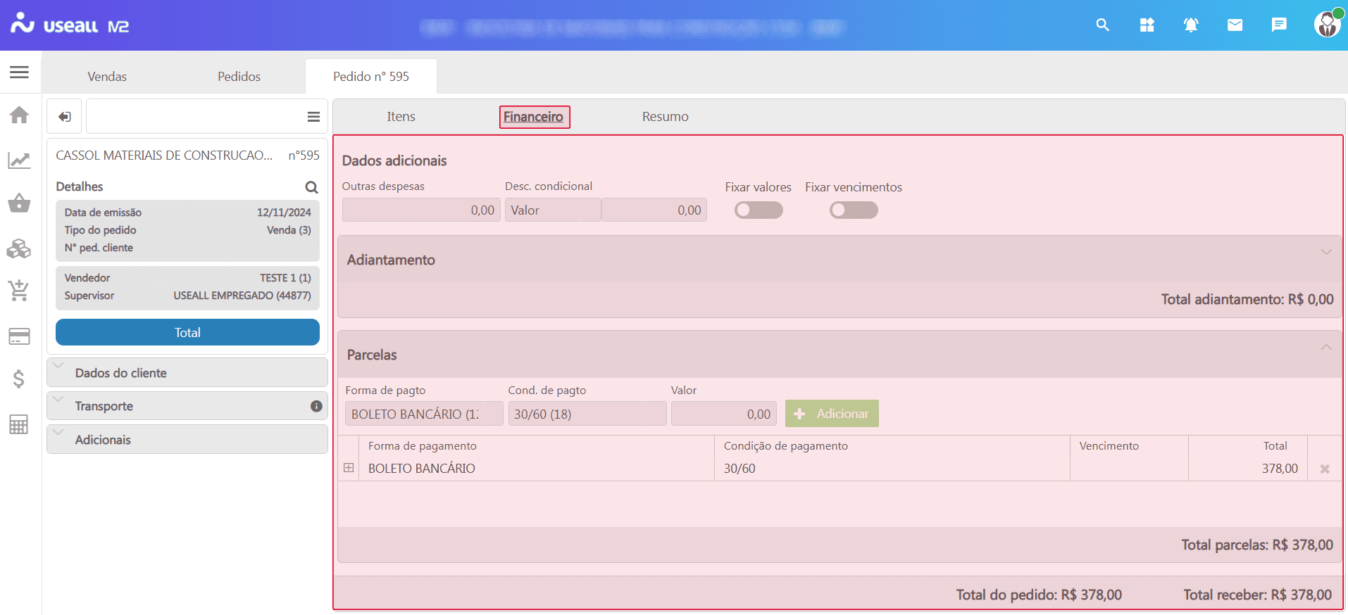1348x615 pixels.
Task: Open the chat messages icon
Action: click(x=1278, y=25)
